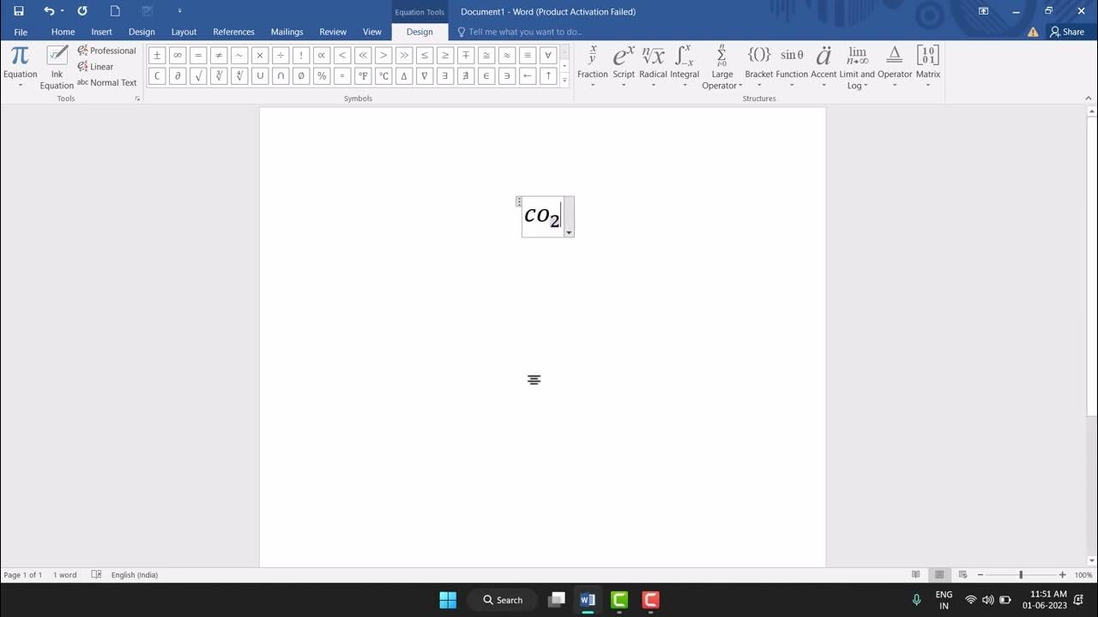The image size is (1098, 617).
Task: Insert the infinity symbol
Action: [178, 55]
